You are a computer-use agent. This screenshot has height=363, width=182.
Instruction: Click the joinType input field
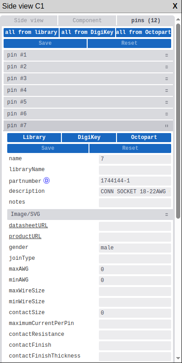click(135, 259)
